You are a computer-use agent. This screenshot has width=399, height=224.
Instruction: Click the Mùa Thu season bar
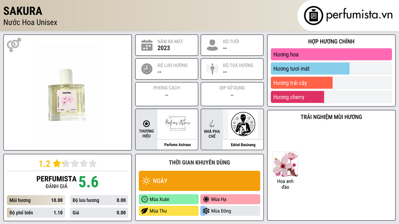[169, 211]
